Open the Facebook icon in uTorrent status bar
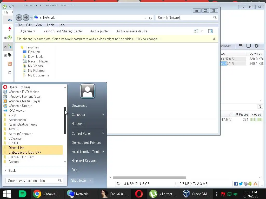The height and width of the screenshot is (199, 266). (236, 184)
